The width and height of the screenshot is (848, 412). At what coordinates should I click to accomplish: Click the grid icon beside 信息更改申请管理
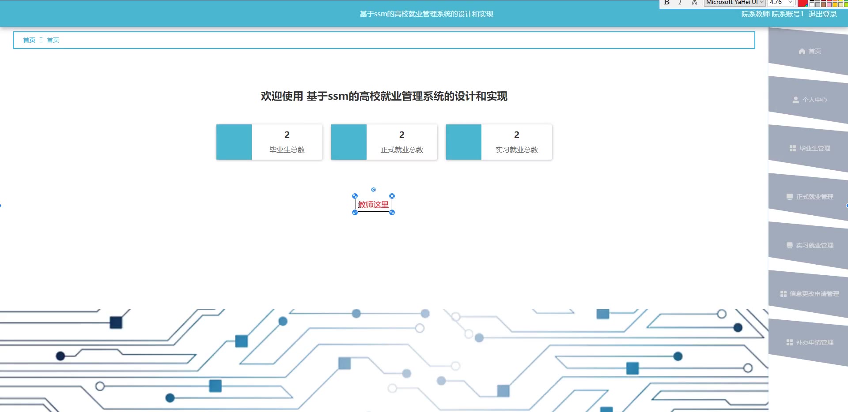(784, 294)
